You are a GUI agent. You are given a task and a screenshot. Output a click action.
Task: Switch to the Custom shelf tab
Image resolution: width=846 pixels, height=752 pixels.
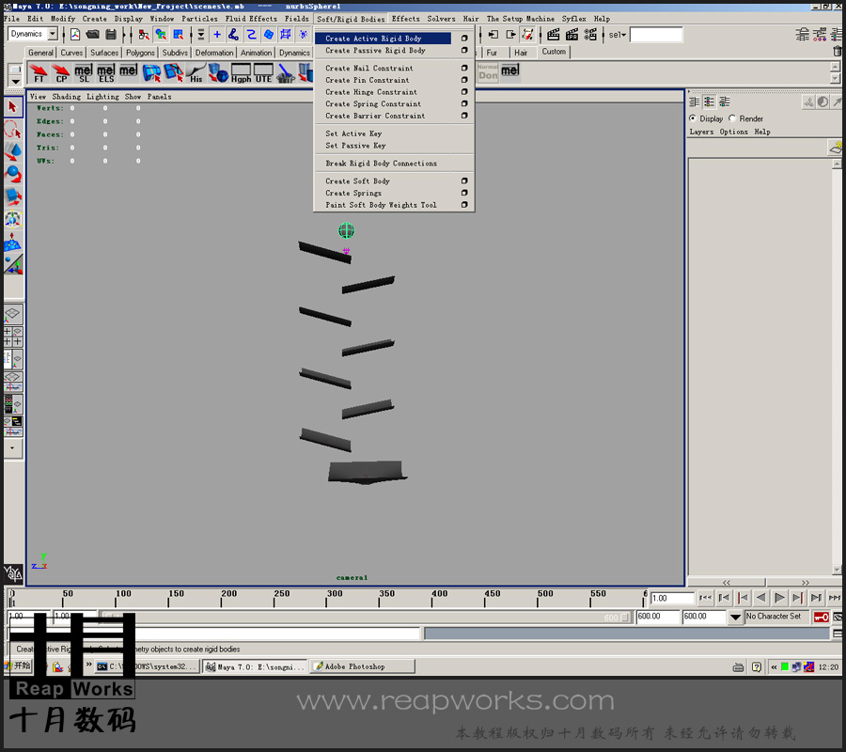click(554, 52)
